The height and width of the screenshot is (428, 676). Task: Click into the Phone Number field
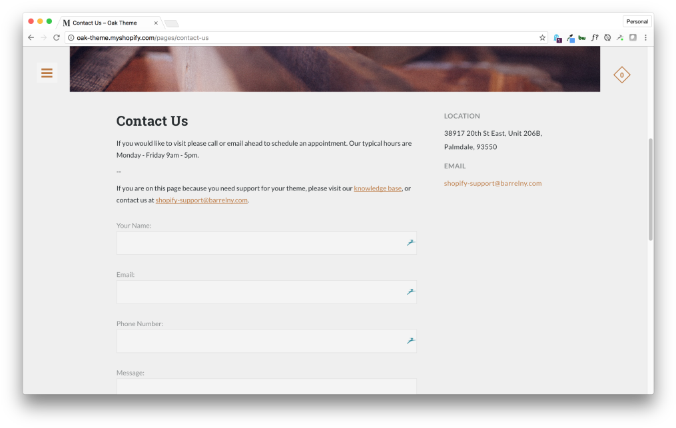260,341
